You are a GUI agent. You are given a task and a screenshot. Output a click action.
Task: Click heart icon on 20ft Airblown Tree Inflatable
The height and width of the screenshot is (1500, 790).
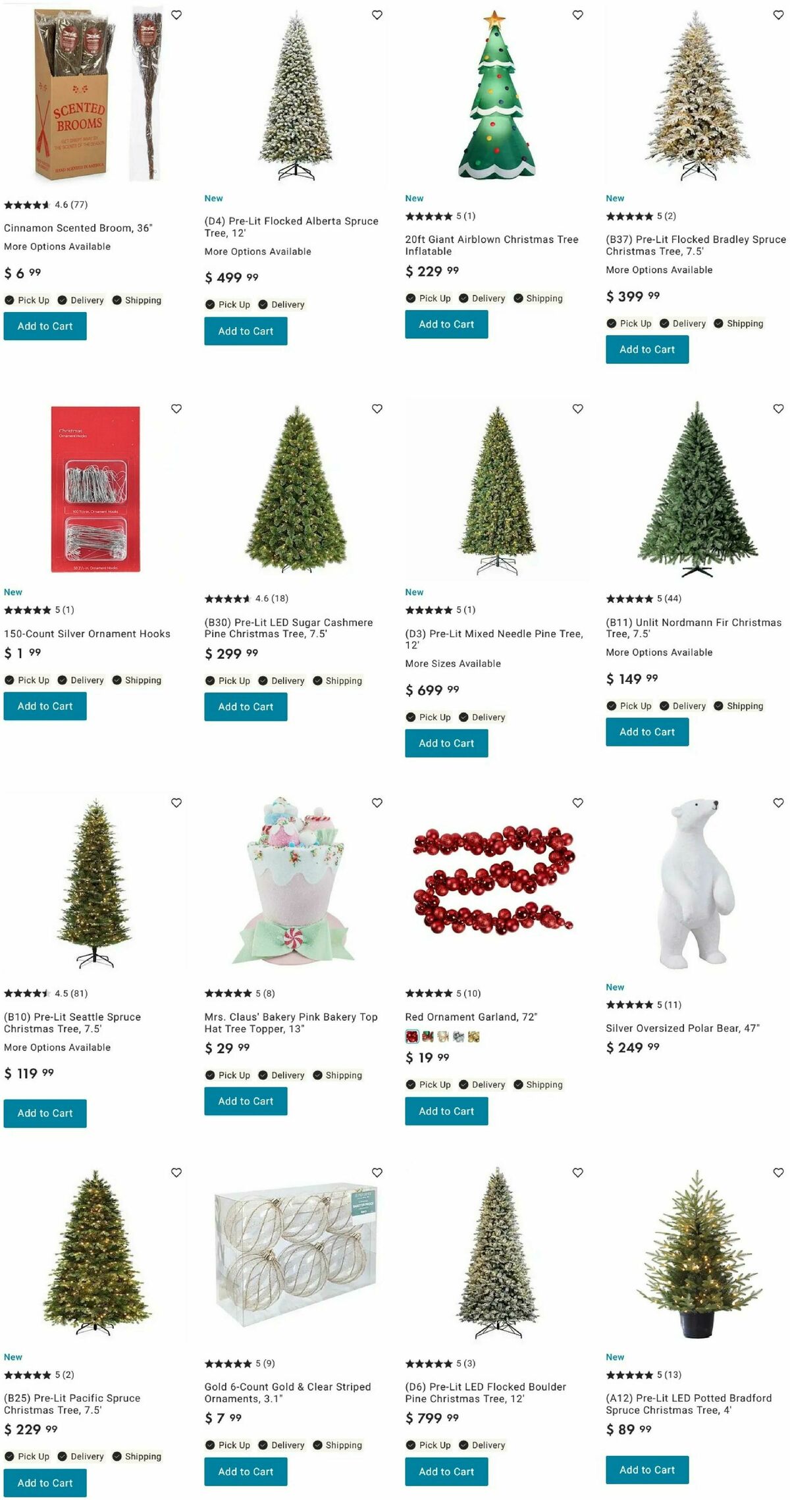point(577,14)
